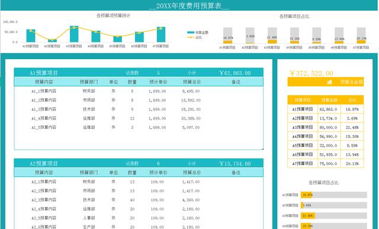Click record count 5 in A1 header

tap(158, 73)
